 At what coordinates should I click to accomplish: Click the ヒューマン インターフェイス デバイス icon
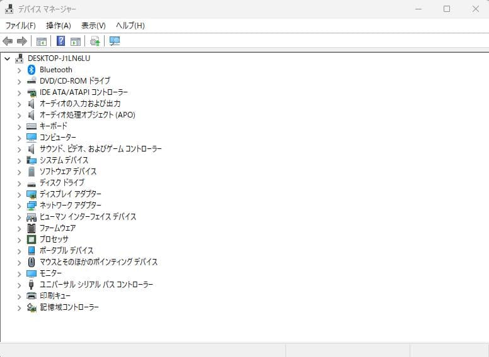pos(32,217)
